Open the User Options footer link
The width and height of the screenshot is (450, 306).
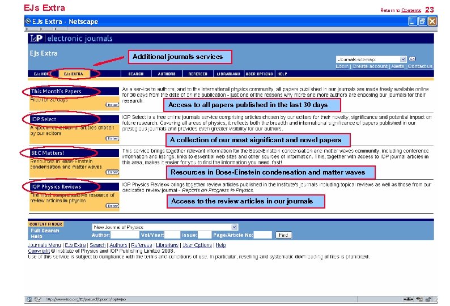197,245
